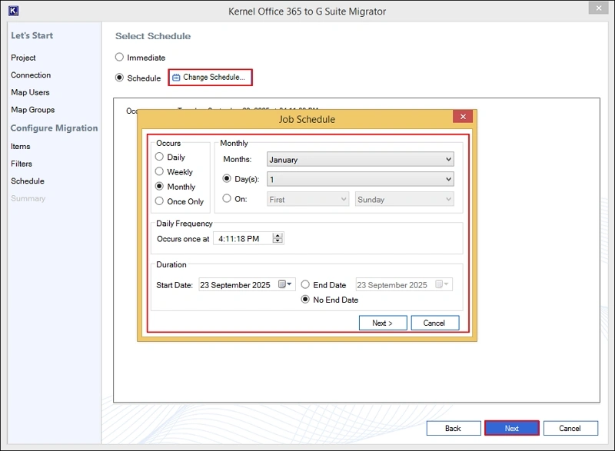
Task: Increase time using the spinner up arrow
Action: tap(278, 235)
